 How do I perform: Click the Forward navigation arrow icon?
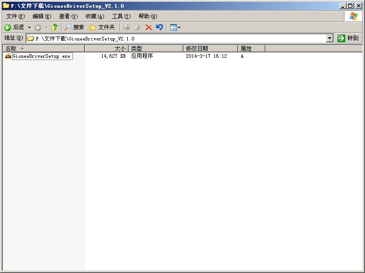[x=37, y=28]
